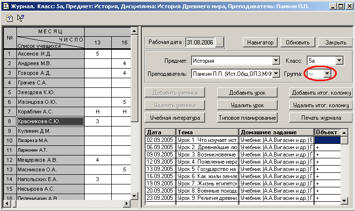Image resolution: width=355 pixels, height=211 pixels.
Task: Open Типовое планирование
Action: pos(246,118)
